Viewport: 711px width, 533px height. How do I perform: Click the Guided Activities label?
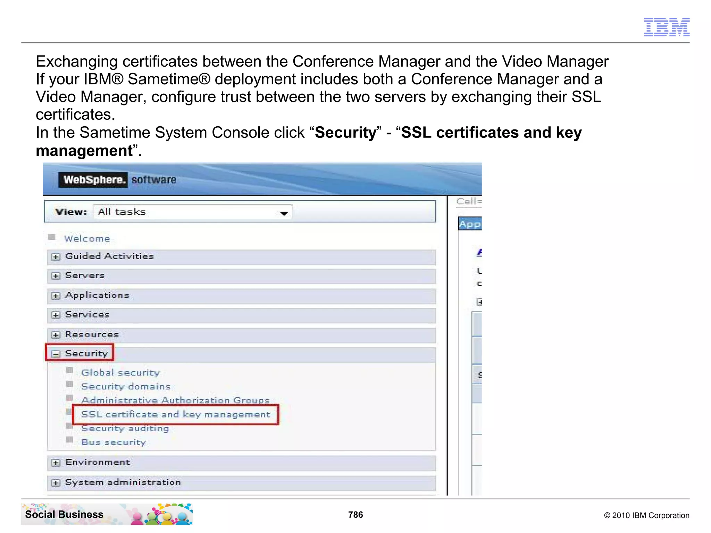point(109,256)
